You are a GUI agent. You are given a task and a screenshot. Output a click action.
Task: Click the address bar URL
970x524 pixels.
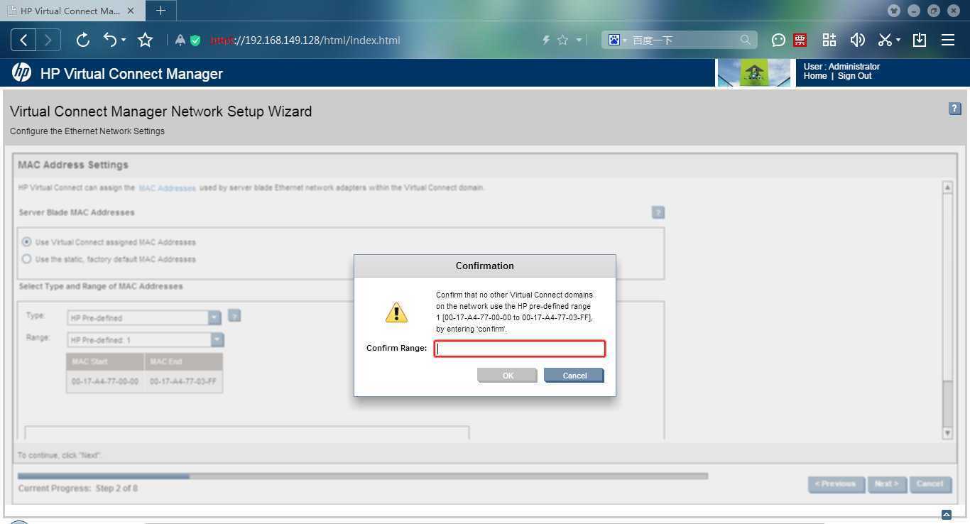tap(305, 40)
